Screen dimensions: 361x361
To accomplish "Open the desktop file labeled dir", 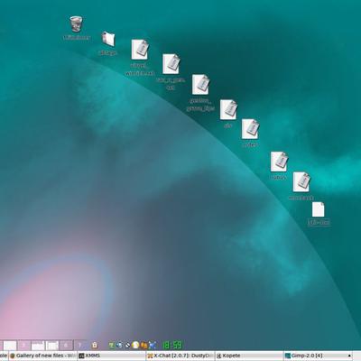I will point(228,110).
